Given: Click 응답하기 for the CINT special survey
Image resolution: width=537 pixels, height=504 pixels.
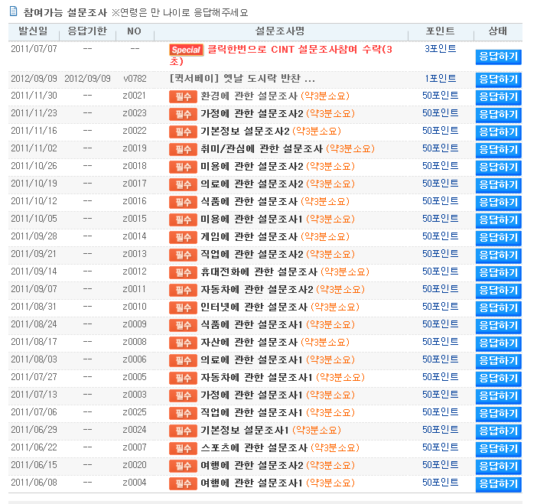Looking at the screenshot, I should pyautogui.click(x=498, y=57).
